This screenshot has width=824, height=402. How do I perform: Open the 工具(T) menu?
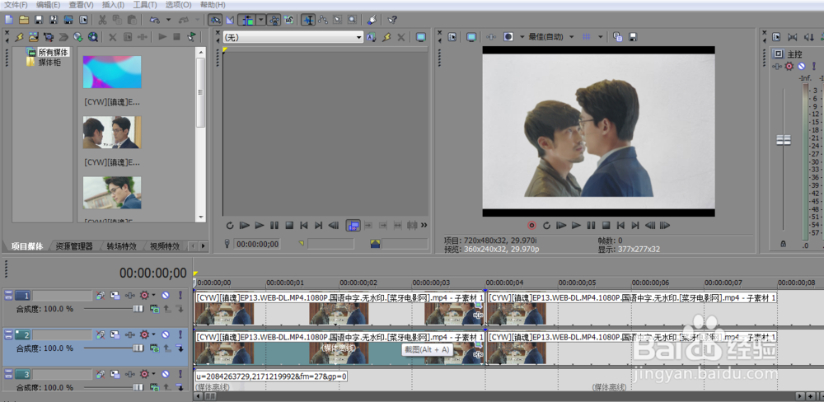[x=144, y=5]
